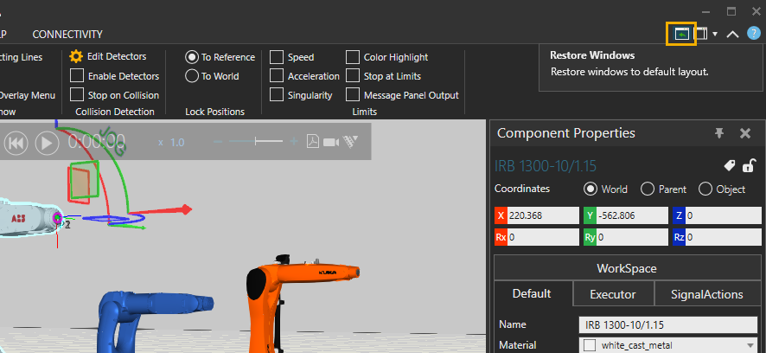Collapse the ribbon with chevron arrow

pos(732,35)
